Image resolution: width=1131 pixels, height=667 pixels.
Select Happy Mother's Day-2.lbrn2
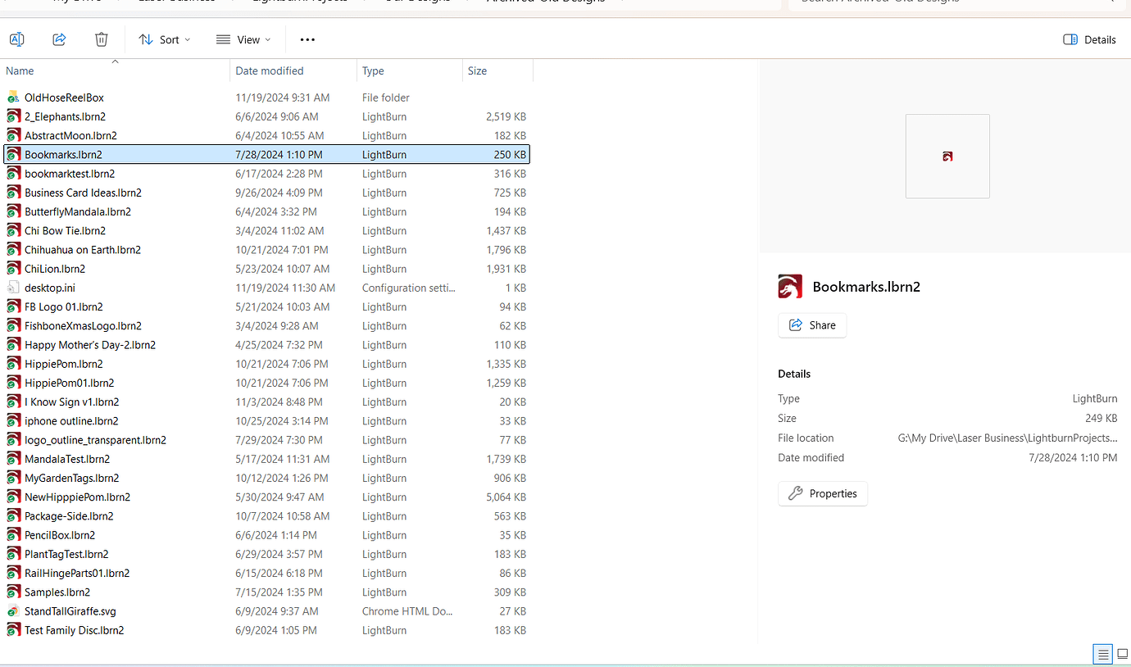click(x=90, y=345)
